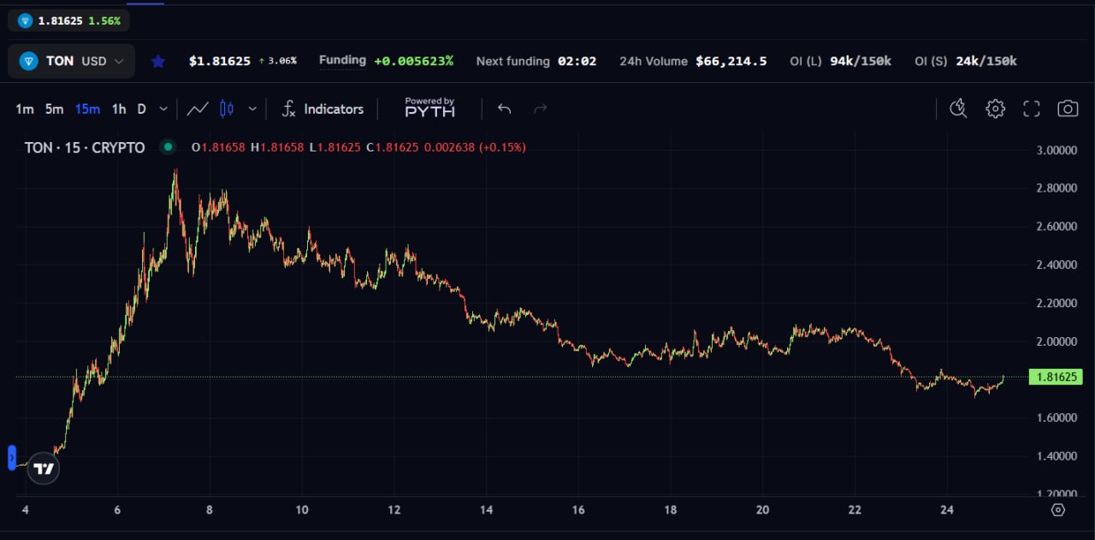Click the TON 1.81625 ticker tab
Viewport: 1095px width, 540px height.
pyautogui.click(x=69, y=21)
